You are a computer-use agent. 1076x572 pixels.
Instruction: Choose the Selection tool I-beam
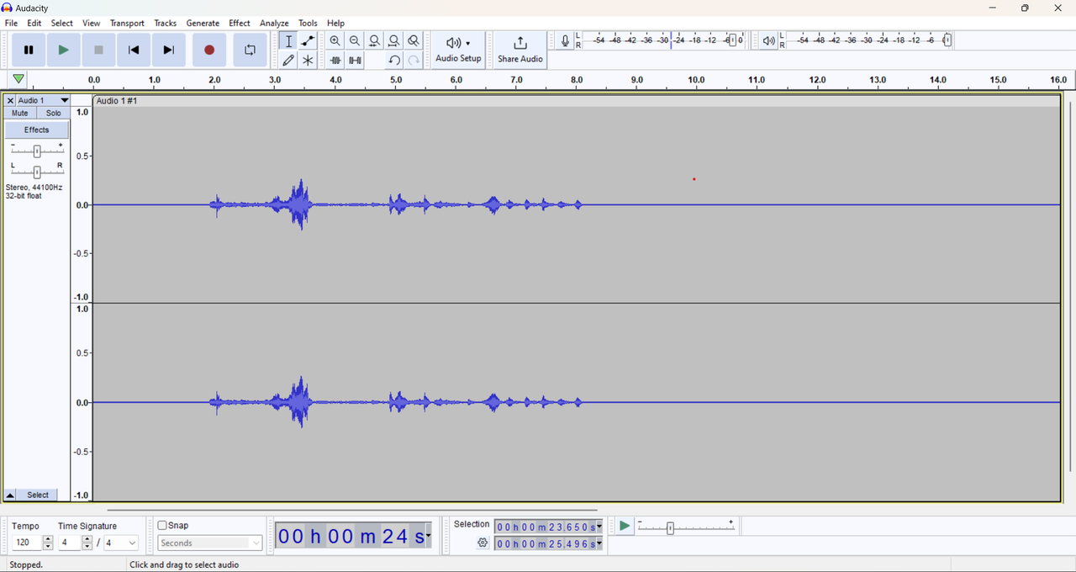[x=288, y=41]
